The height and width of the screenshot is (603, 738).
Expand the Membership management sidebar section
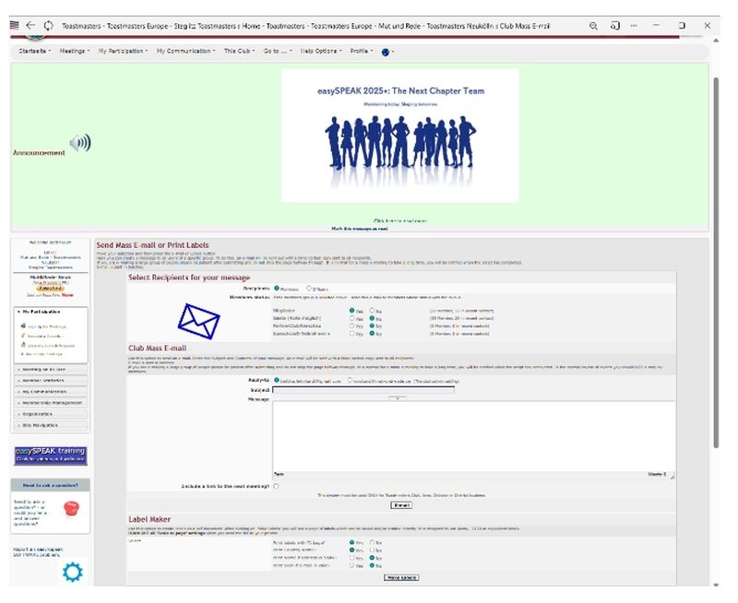tap(52, 402)
